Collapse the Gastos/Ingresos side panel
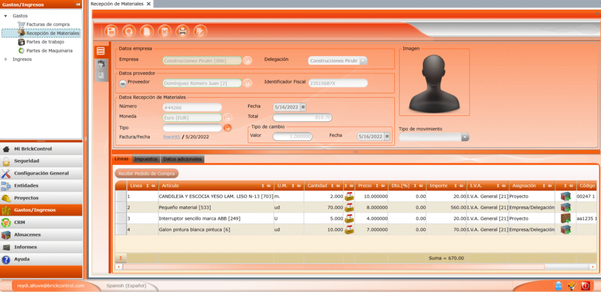This screenshot has height=292, width=601. click(78, 4)
